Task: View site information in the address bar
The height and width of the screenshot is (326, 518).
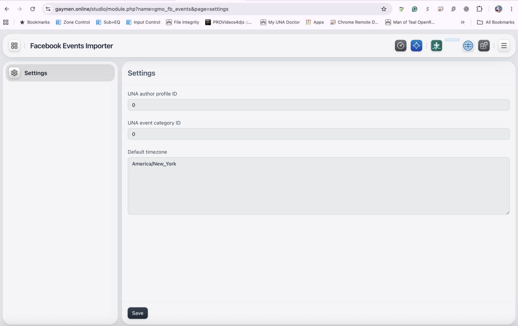Action: tap(48, 9)
